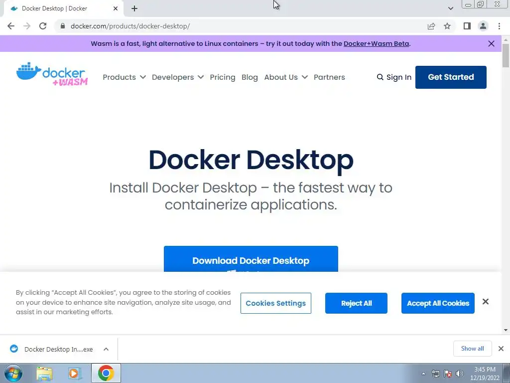Image resolution: width=510 pixels, height=383 pixels.
Task: Click the page vertical scrollbar thumb
Action: [x=506, y=55]
